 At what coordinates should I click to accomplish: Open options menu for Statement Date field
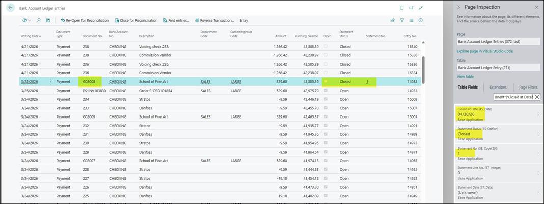(x=538, y=192)
